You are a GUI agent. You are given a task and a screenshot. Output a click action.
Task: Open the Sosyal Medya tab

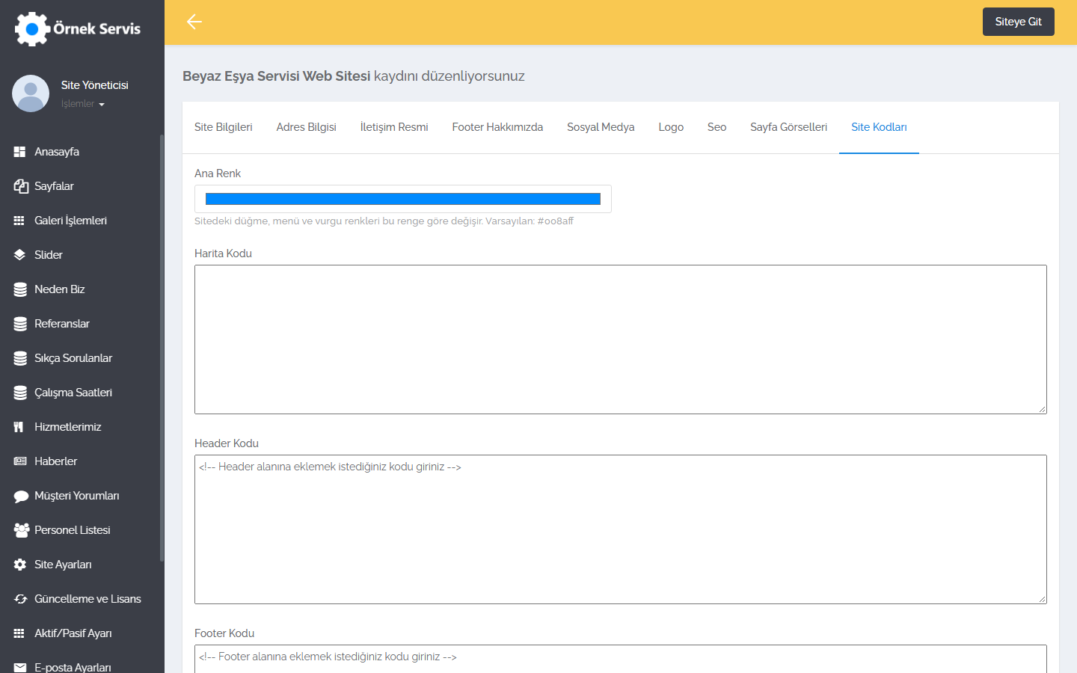click(x=601, y=127)
